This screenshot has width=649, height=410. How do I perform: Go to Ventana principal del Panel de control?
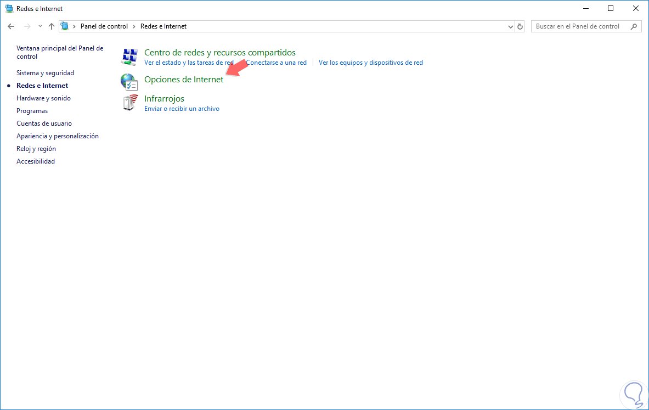60,52
